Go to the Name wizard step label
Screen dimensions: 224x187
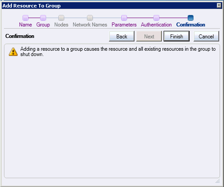[26, 25]
